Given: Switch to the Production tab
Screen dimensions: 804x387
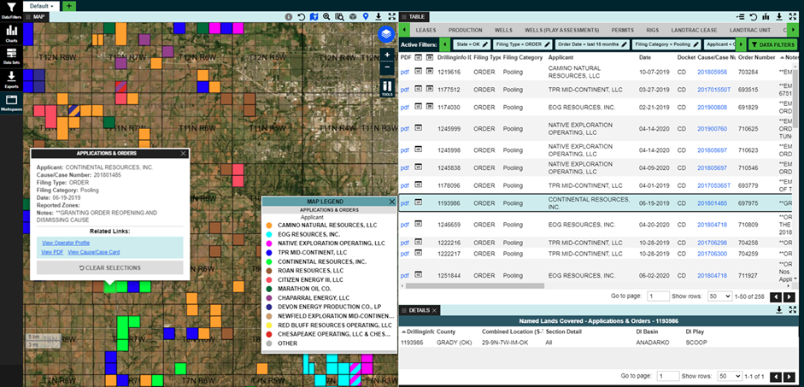Looking at the screenshot, I should click(466, 29).
